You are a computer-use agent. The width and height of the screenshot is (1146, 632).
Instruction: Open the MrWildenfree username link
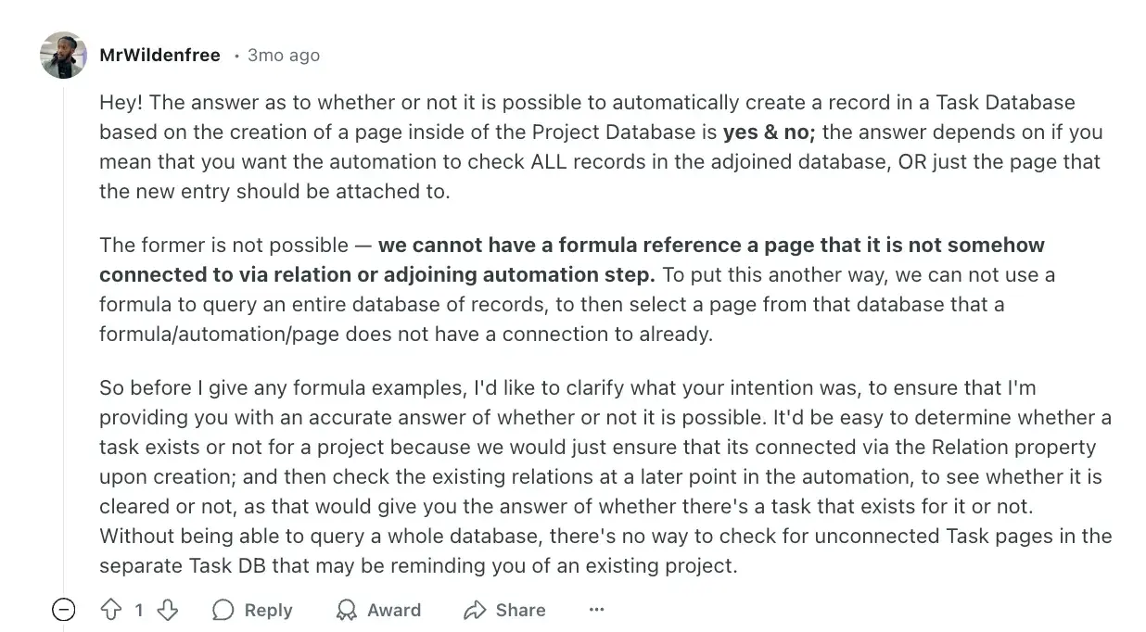[159, 56]
